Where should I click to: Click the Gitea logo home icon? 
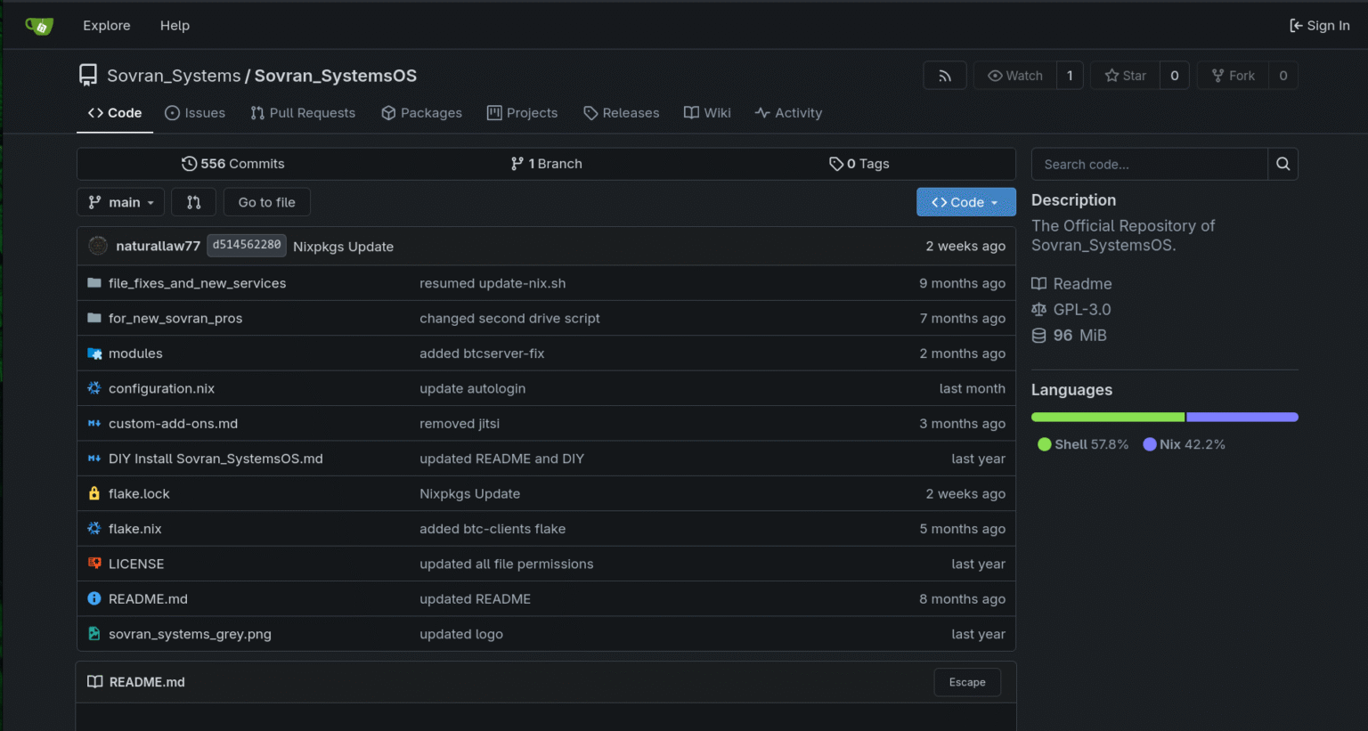pos(39,26)
